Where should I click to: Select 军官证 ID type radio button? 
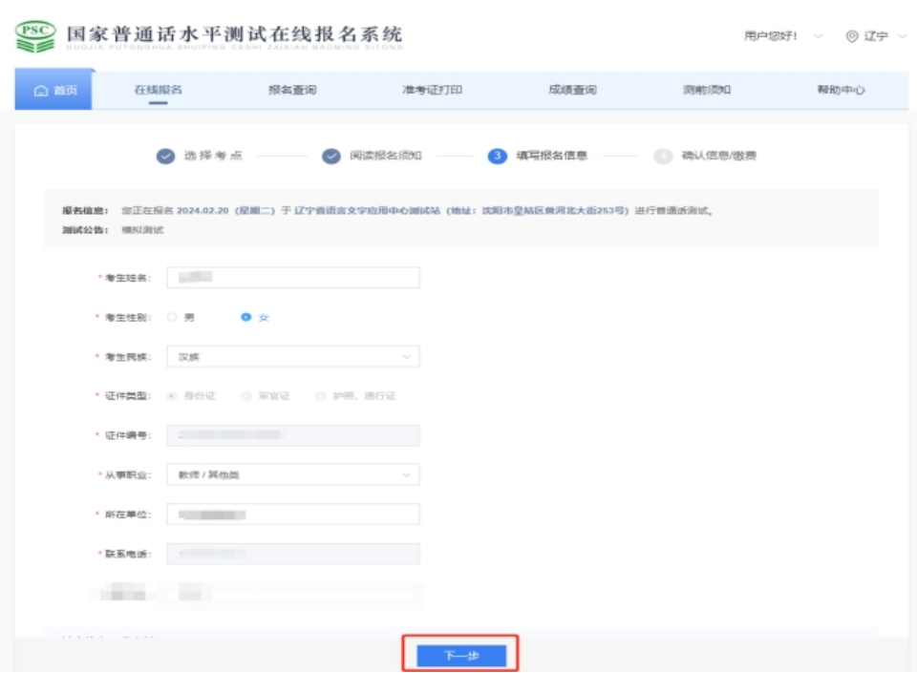[246, 395]
